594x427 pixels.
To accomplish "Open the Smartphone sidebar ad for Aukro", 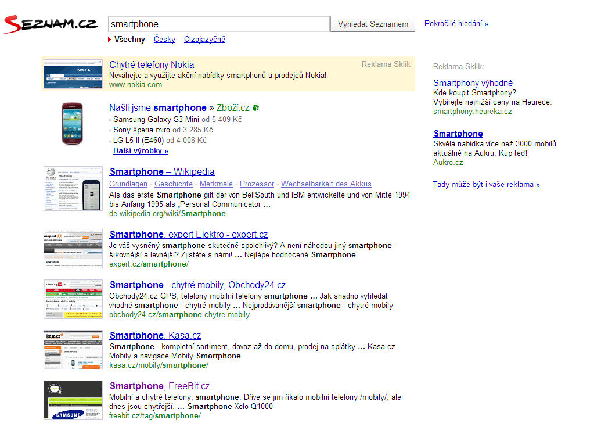I will click(458, 134).
